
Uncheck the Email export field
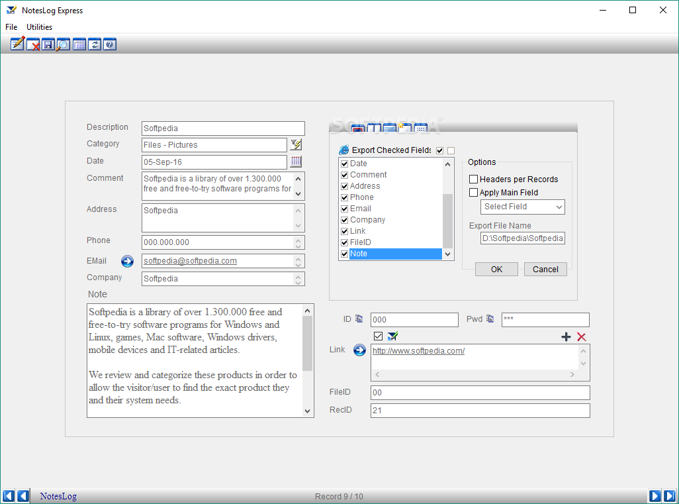(x=345, y=209)
